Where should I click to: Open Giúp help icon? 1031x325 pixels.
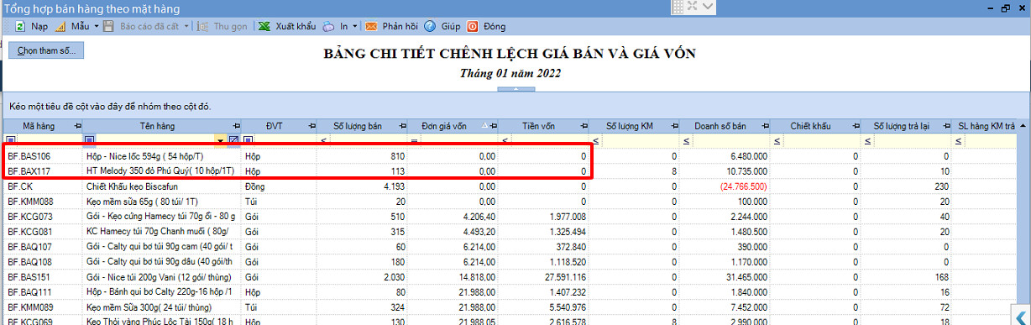(430, 26)
